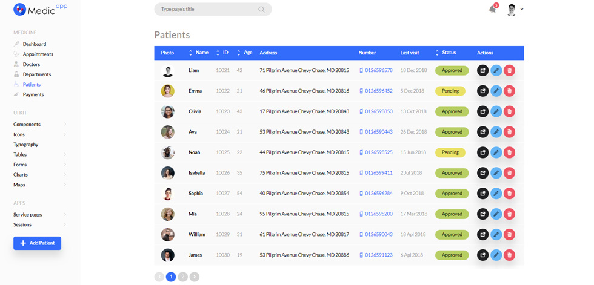Click Liam's Approved status badge

pyautogui.click(x=452, y=70)
